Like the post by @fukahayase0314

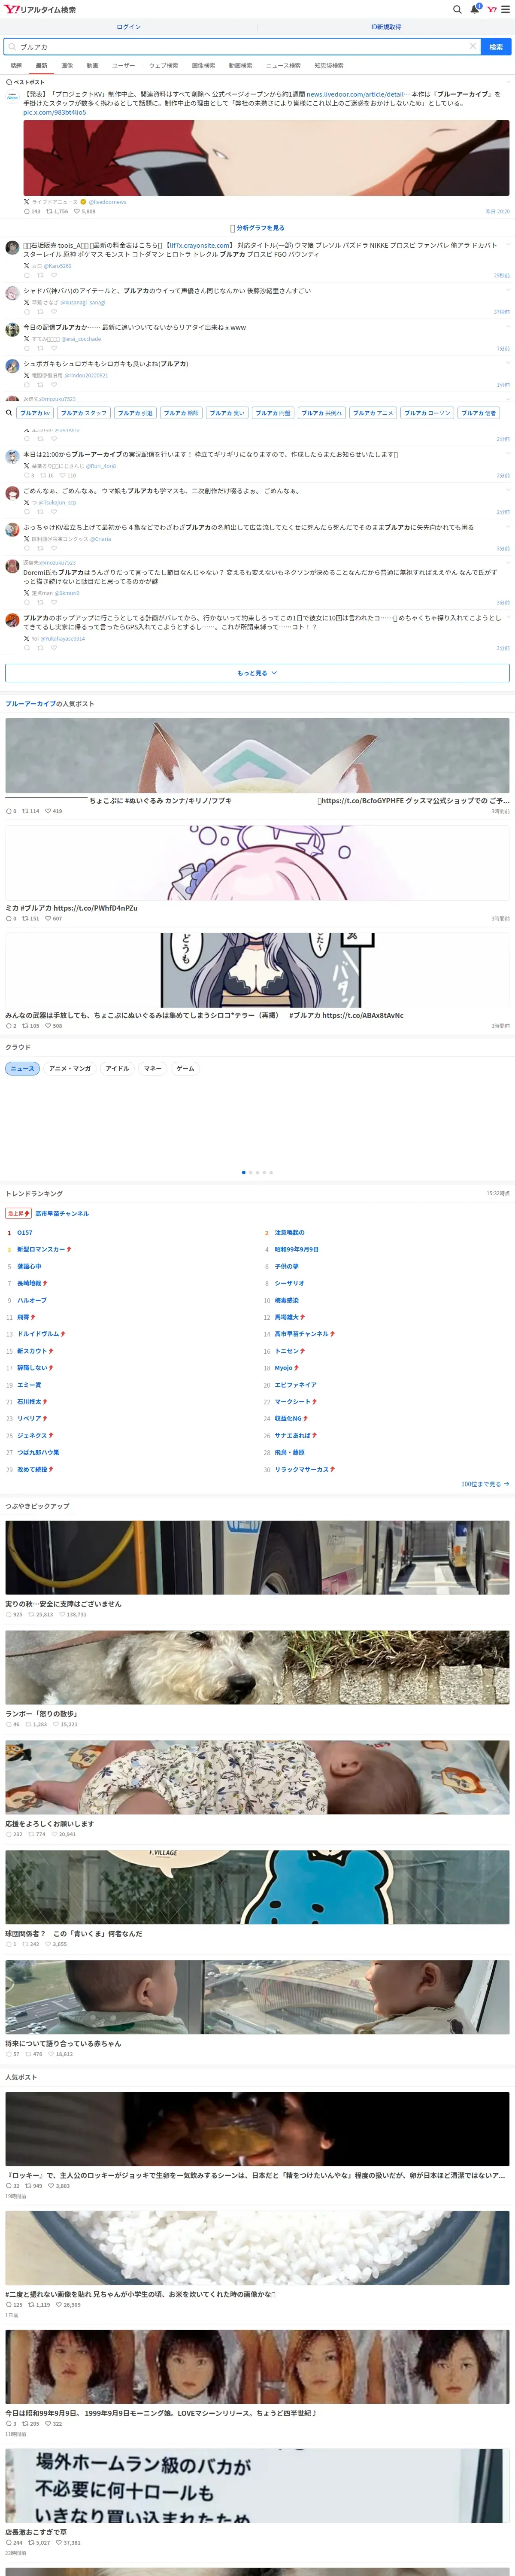coord(54,648)
